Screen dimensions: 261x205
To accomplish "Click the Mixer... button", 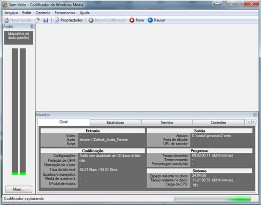I will pos(19,190).
